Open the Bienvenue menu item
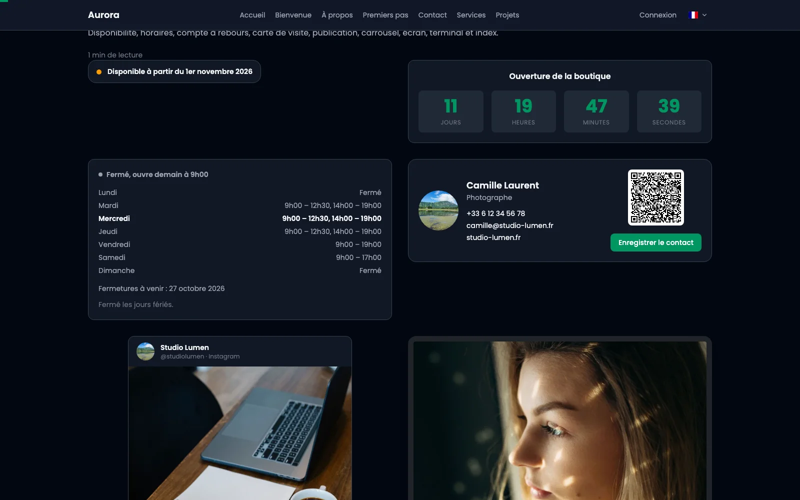The image size is (800, 500). tap(293, 15)
